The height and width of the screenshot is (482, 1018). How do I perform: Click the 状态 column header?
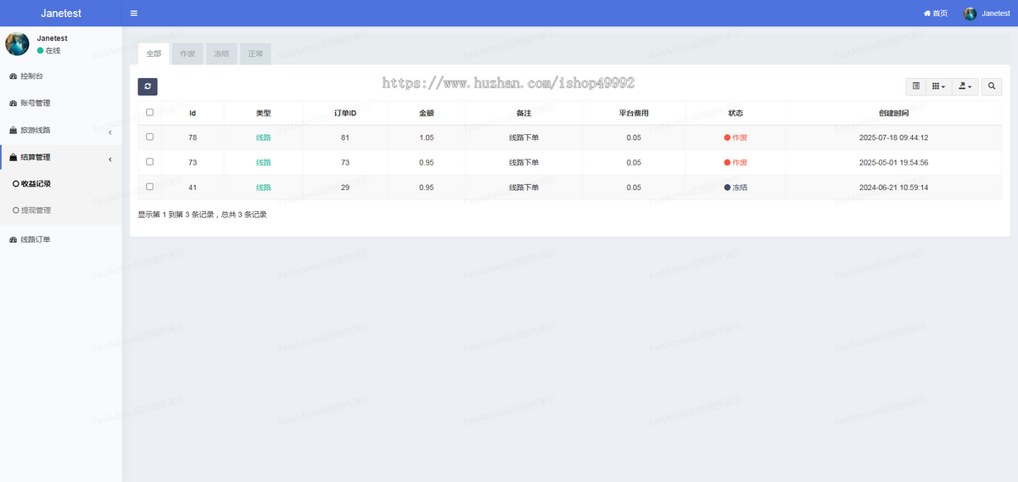click(736, 113)
